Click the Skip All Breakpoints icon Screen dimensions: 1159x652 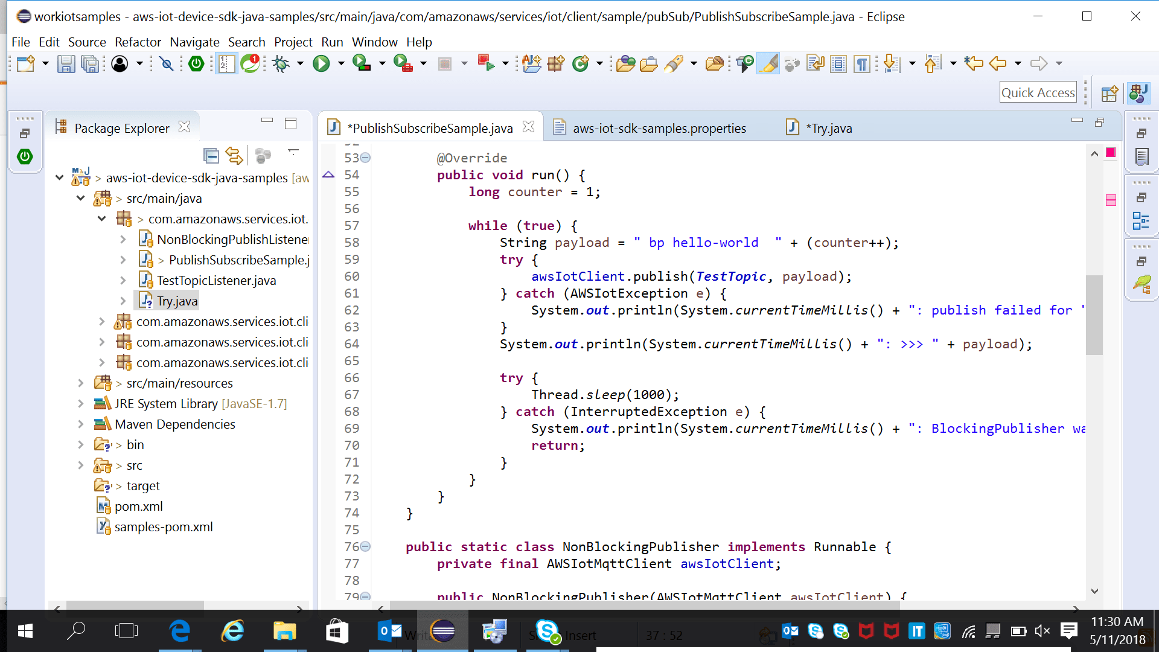tap(167, 63)
